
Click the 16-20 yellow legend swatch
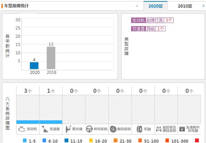coord(91,141)
